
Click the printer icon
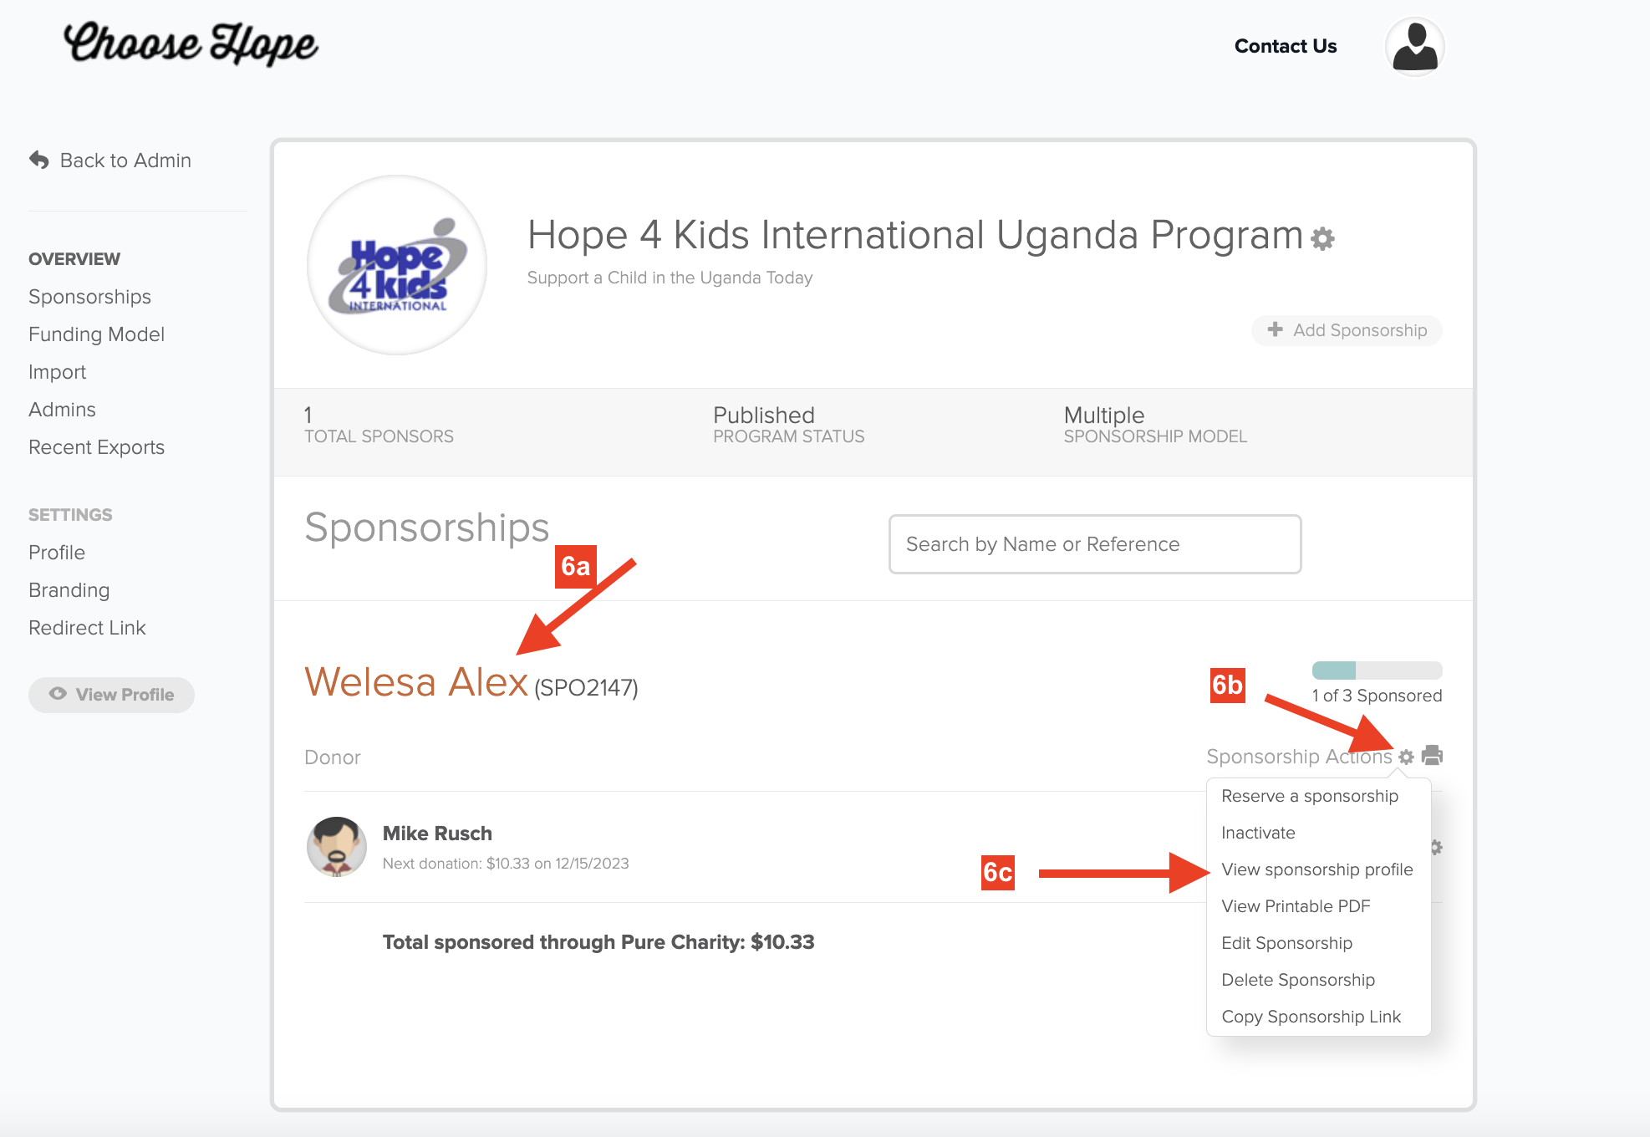pos(1432,756)
